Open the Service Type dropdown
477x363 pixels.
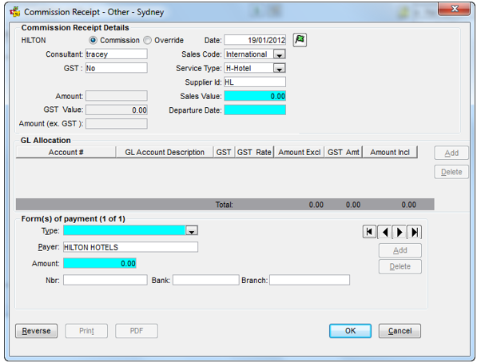pos(280,68)
